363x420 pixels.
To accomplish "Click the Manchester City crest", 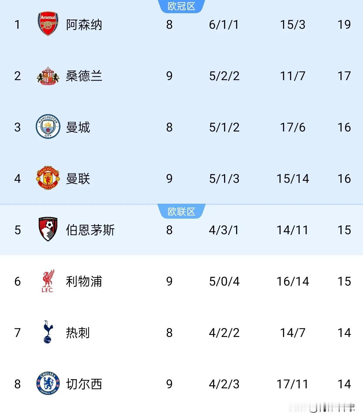I will tap(48, 127).
